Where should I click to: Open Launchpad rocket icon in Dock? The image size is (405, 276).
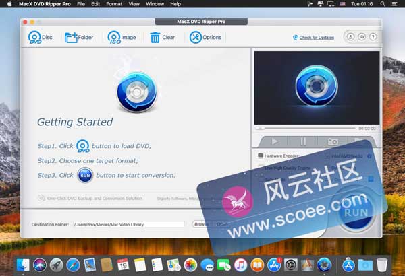click(56, 265)
